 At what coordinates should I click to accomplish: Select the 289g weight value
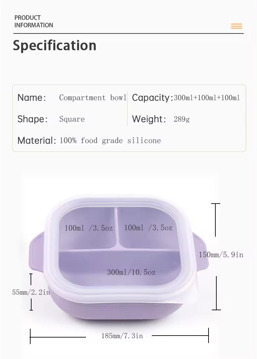coord(182,119)
